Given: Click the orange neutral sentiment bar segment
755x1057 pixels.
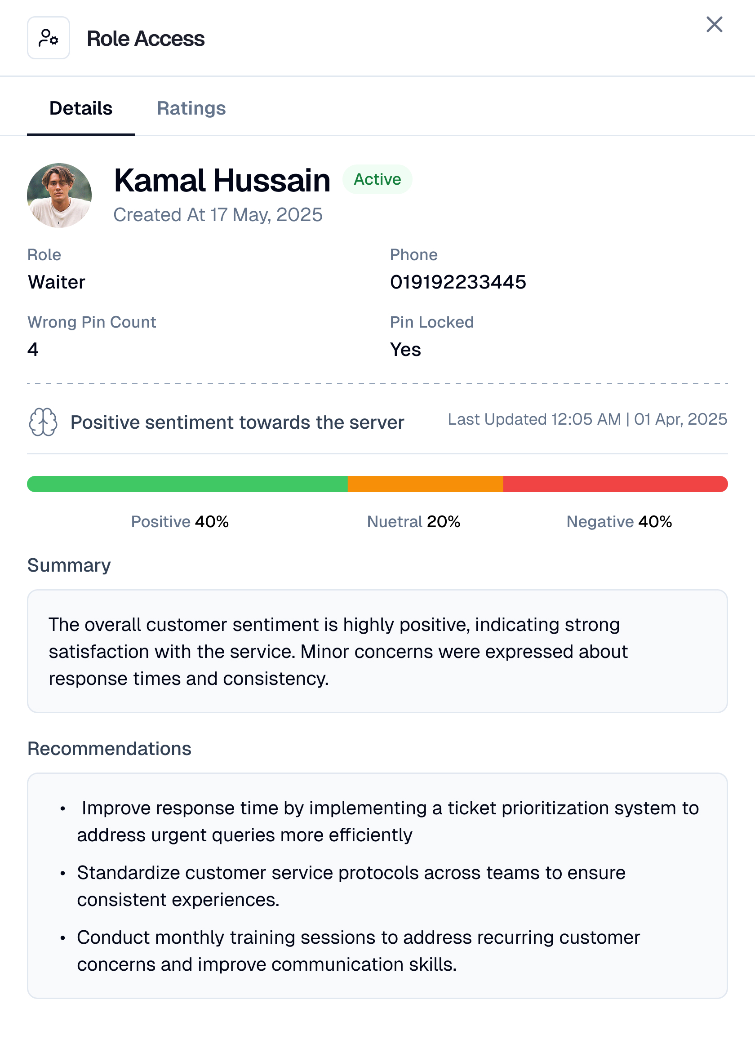Looking at the screenshot, I should click(x=425, y=484).
